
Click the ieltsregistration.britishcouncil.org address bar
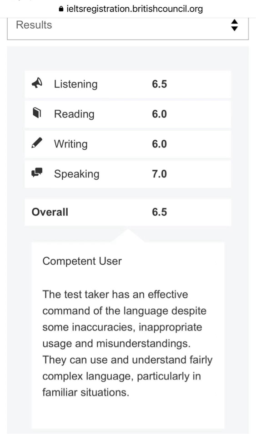(131, 9)
